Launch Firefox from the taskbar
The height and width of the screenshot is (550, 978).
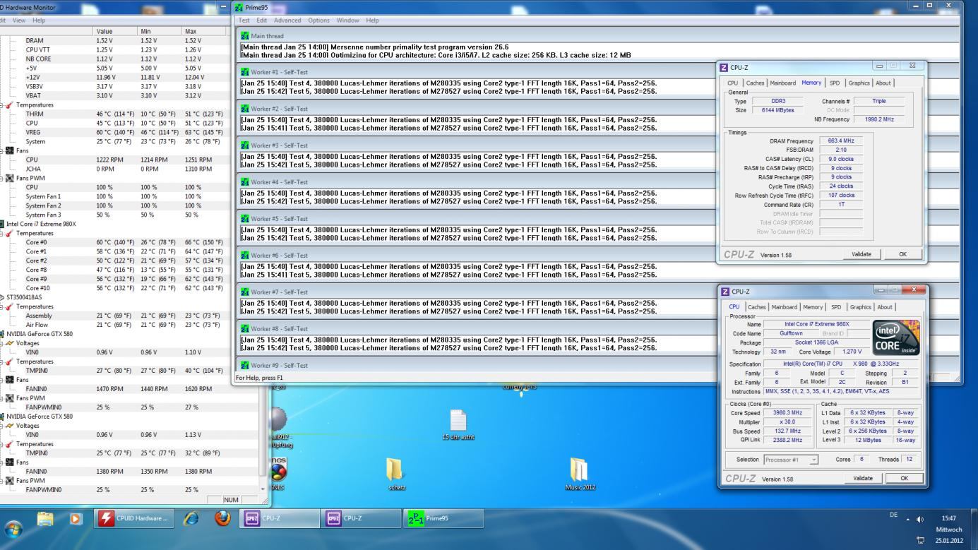click(x=222, y=519)
